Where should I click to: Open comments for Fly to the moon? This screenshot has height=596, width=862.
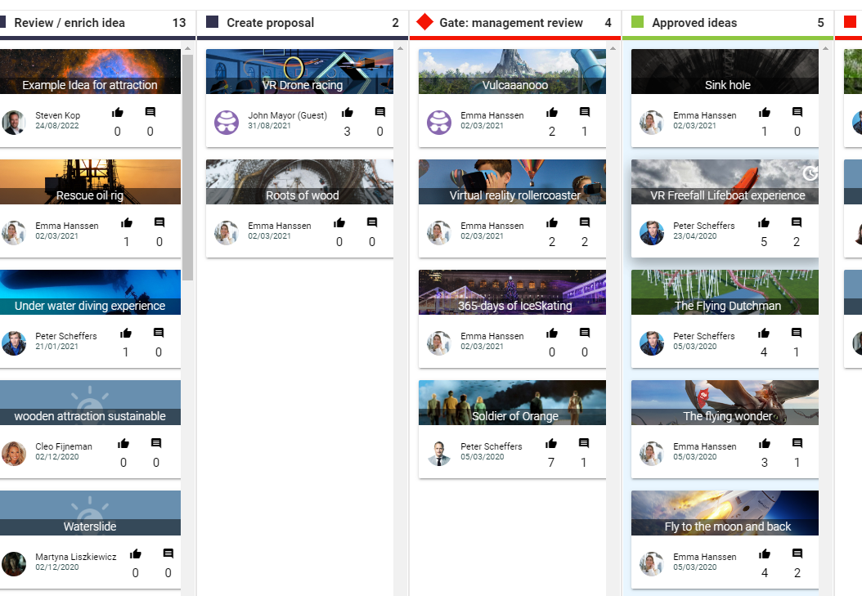coord(797,554)
